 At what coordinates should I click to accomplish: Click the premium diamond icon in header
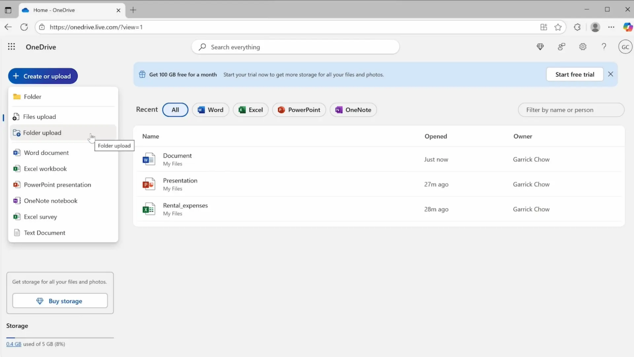pos(540,47)
